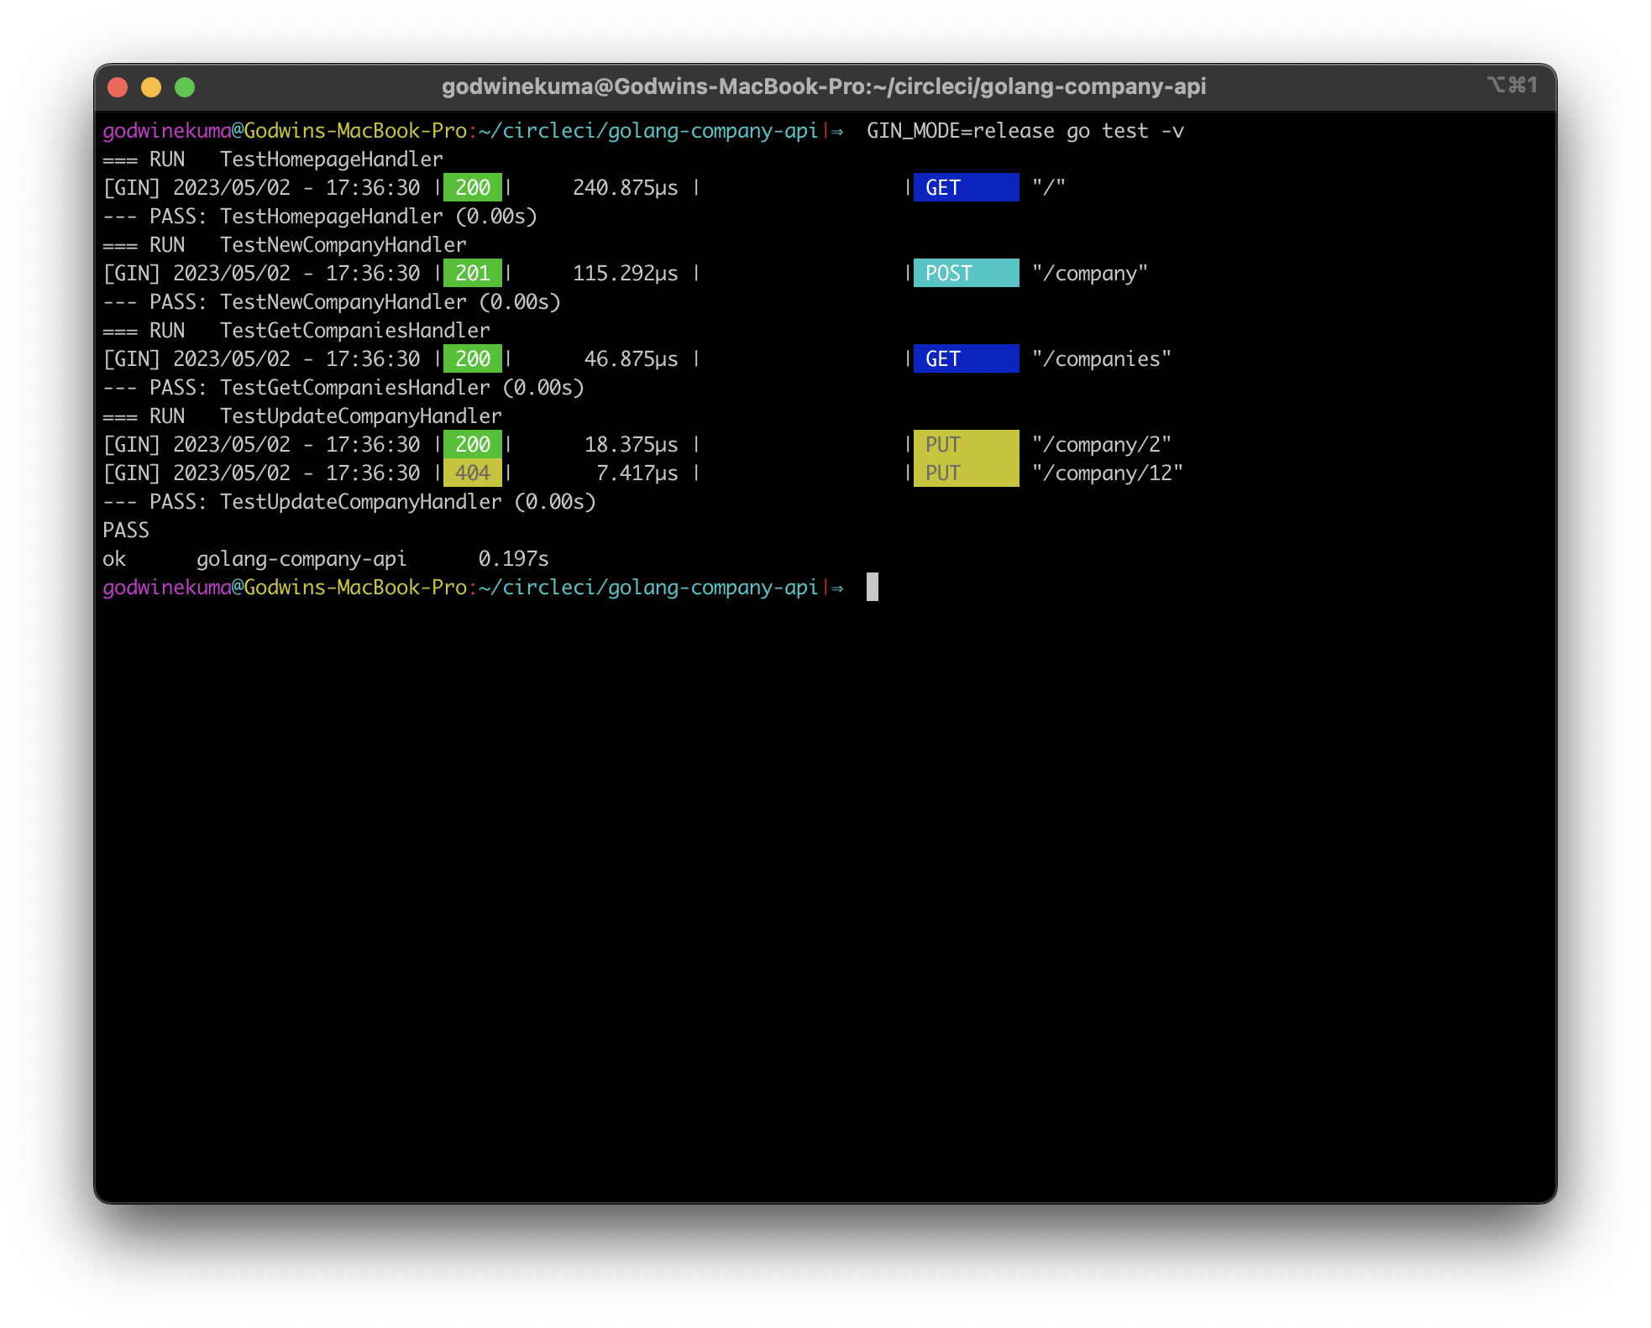Select the yellow PUT badge for /company/2
The width and height of the screenshot is (1651, 1328).
(966, 444)
